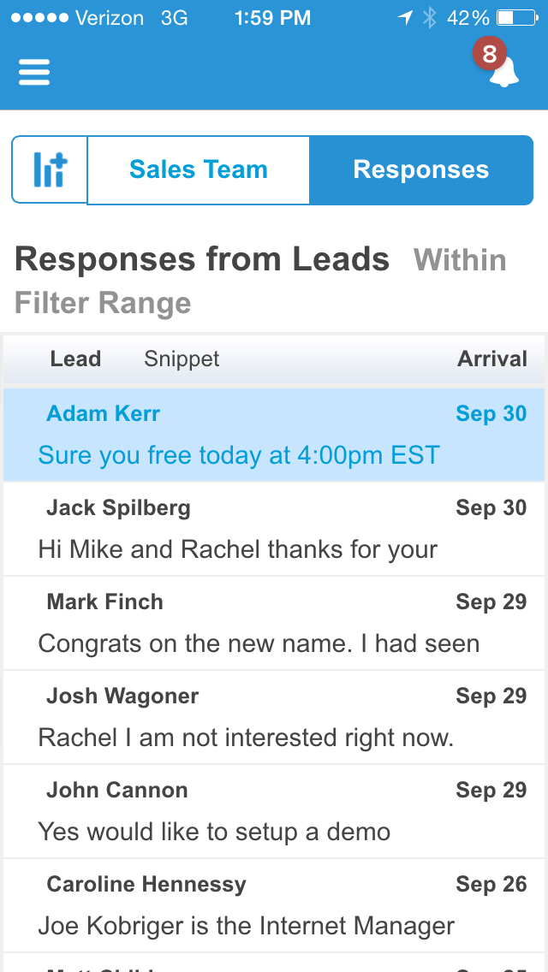Tap the location arrow status icon

point(405,17)
